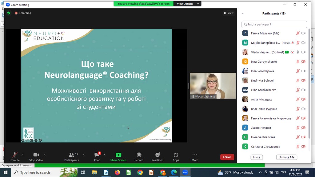
Task: Click the Find a participant search box
Action: pyautogui.click(x=274, y=24)
